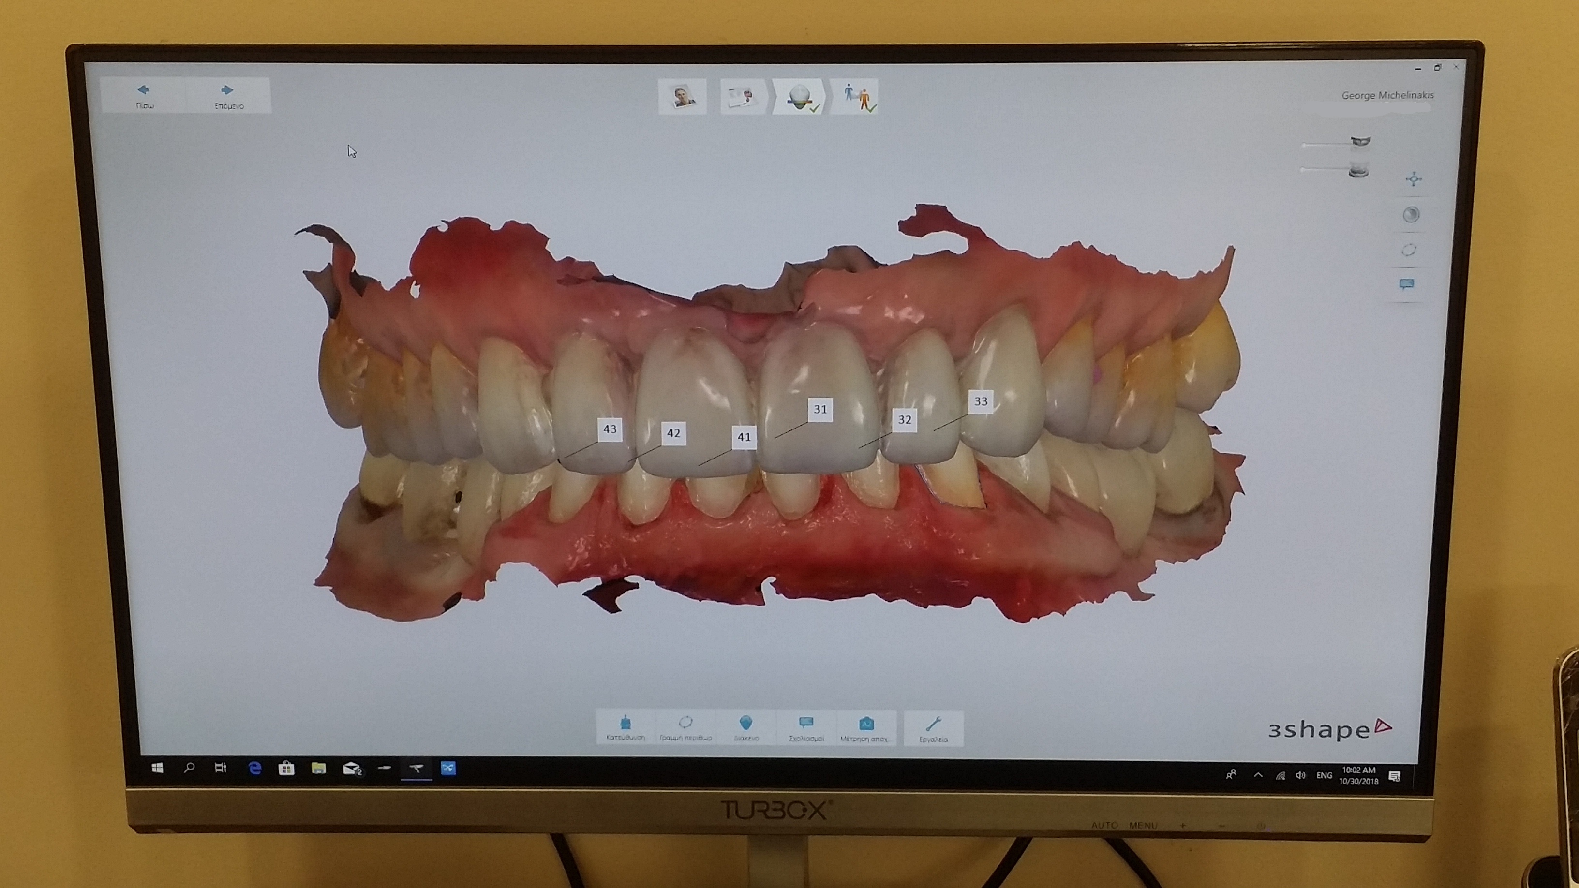Click the center view crosshair icon
This screenshot has width=1579, height=888.
[1414, 179]
